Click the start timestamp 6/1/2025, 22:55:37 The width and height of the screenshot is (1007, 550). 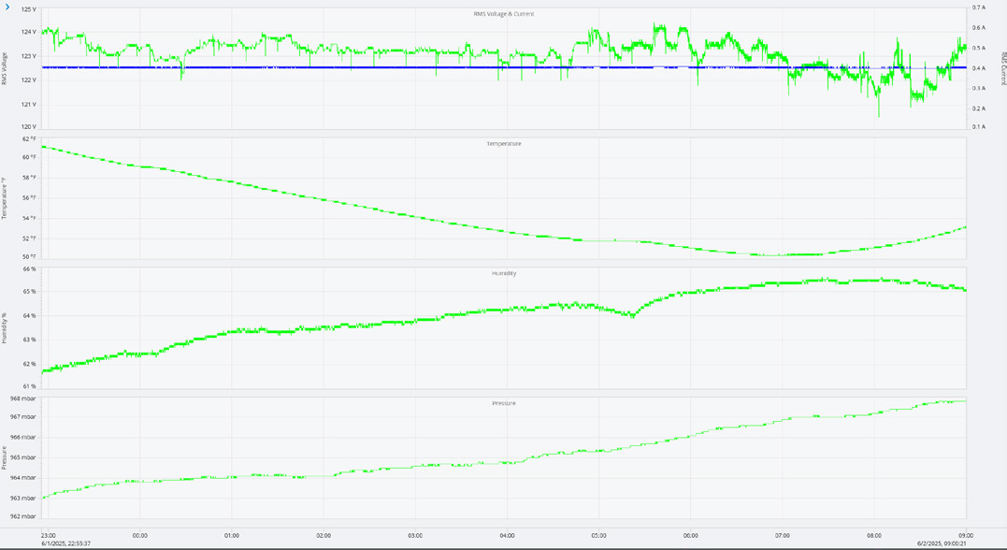pos(65,543)
